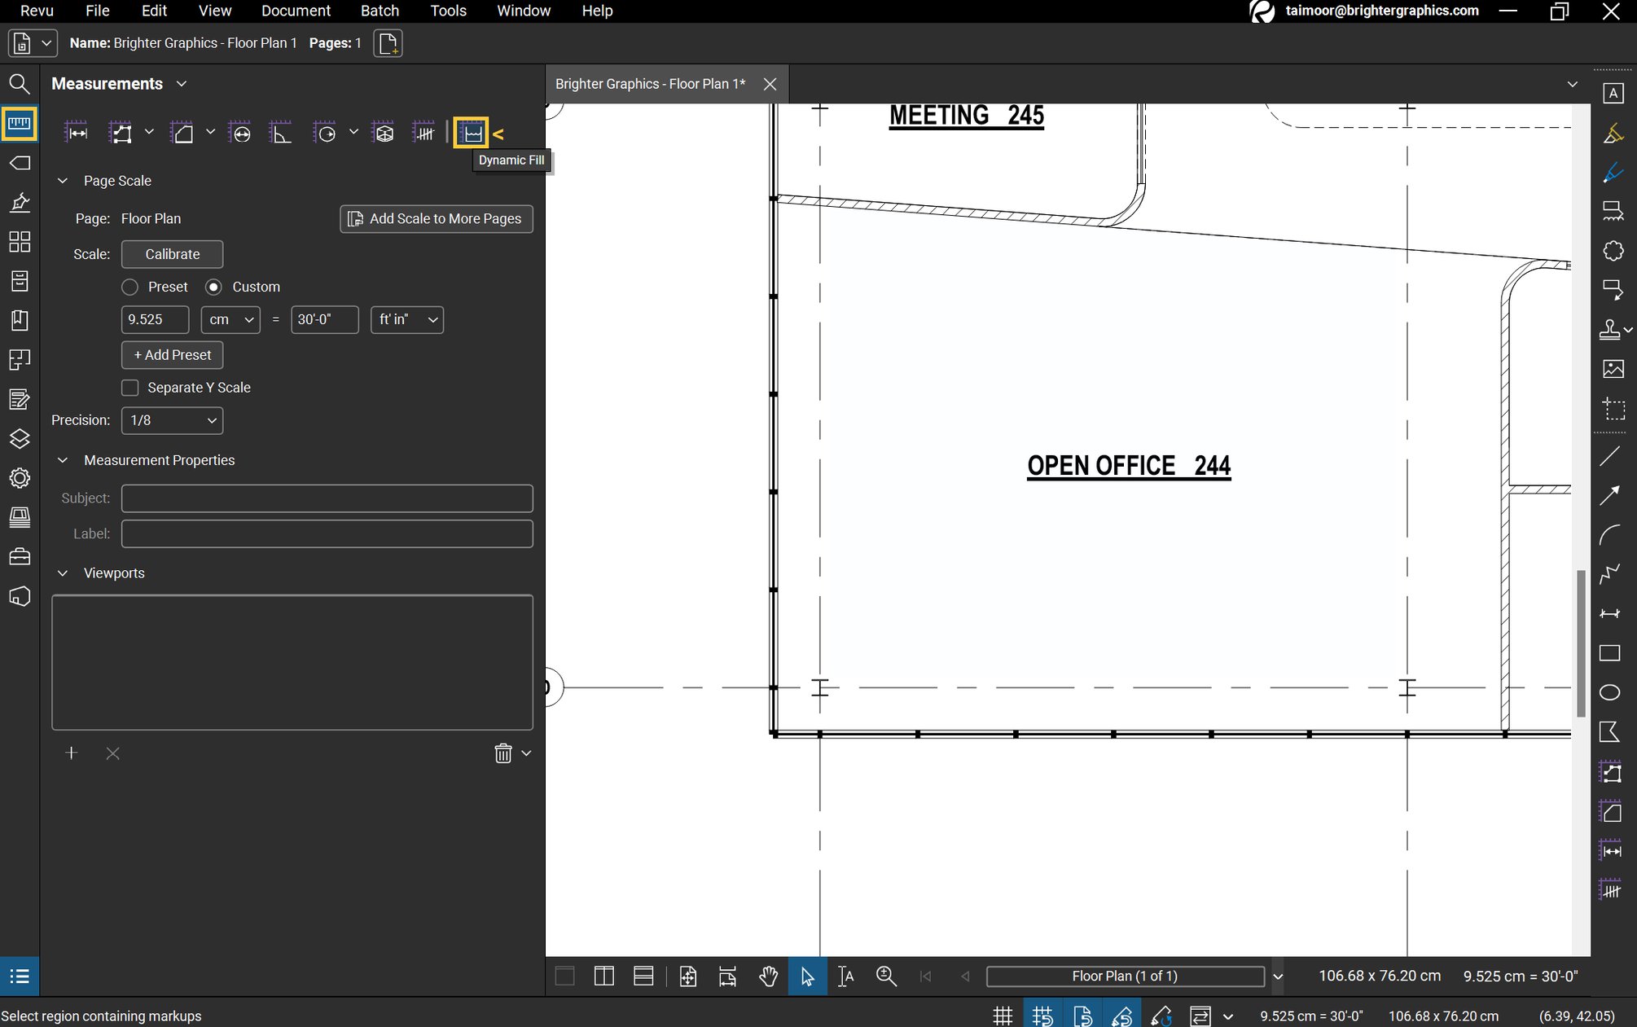Select the Length measurement tool
The image size is (1637, 1027).
click(76, 133)
